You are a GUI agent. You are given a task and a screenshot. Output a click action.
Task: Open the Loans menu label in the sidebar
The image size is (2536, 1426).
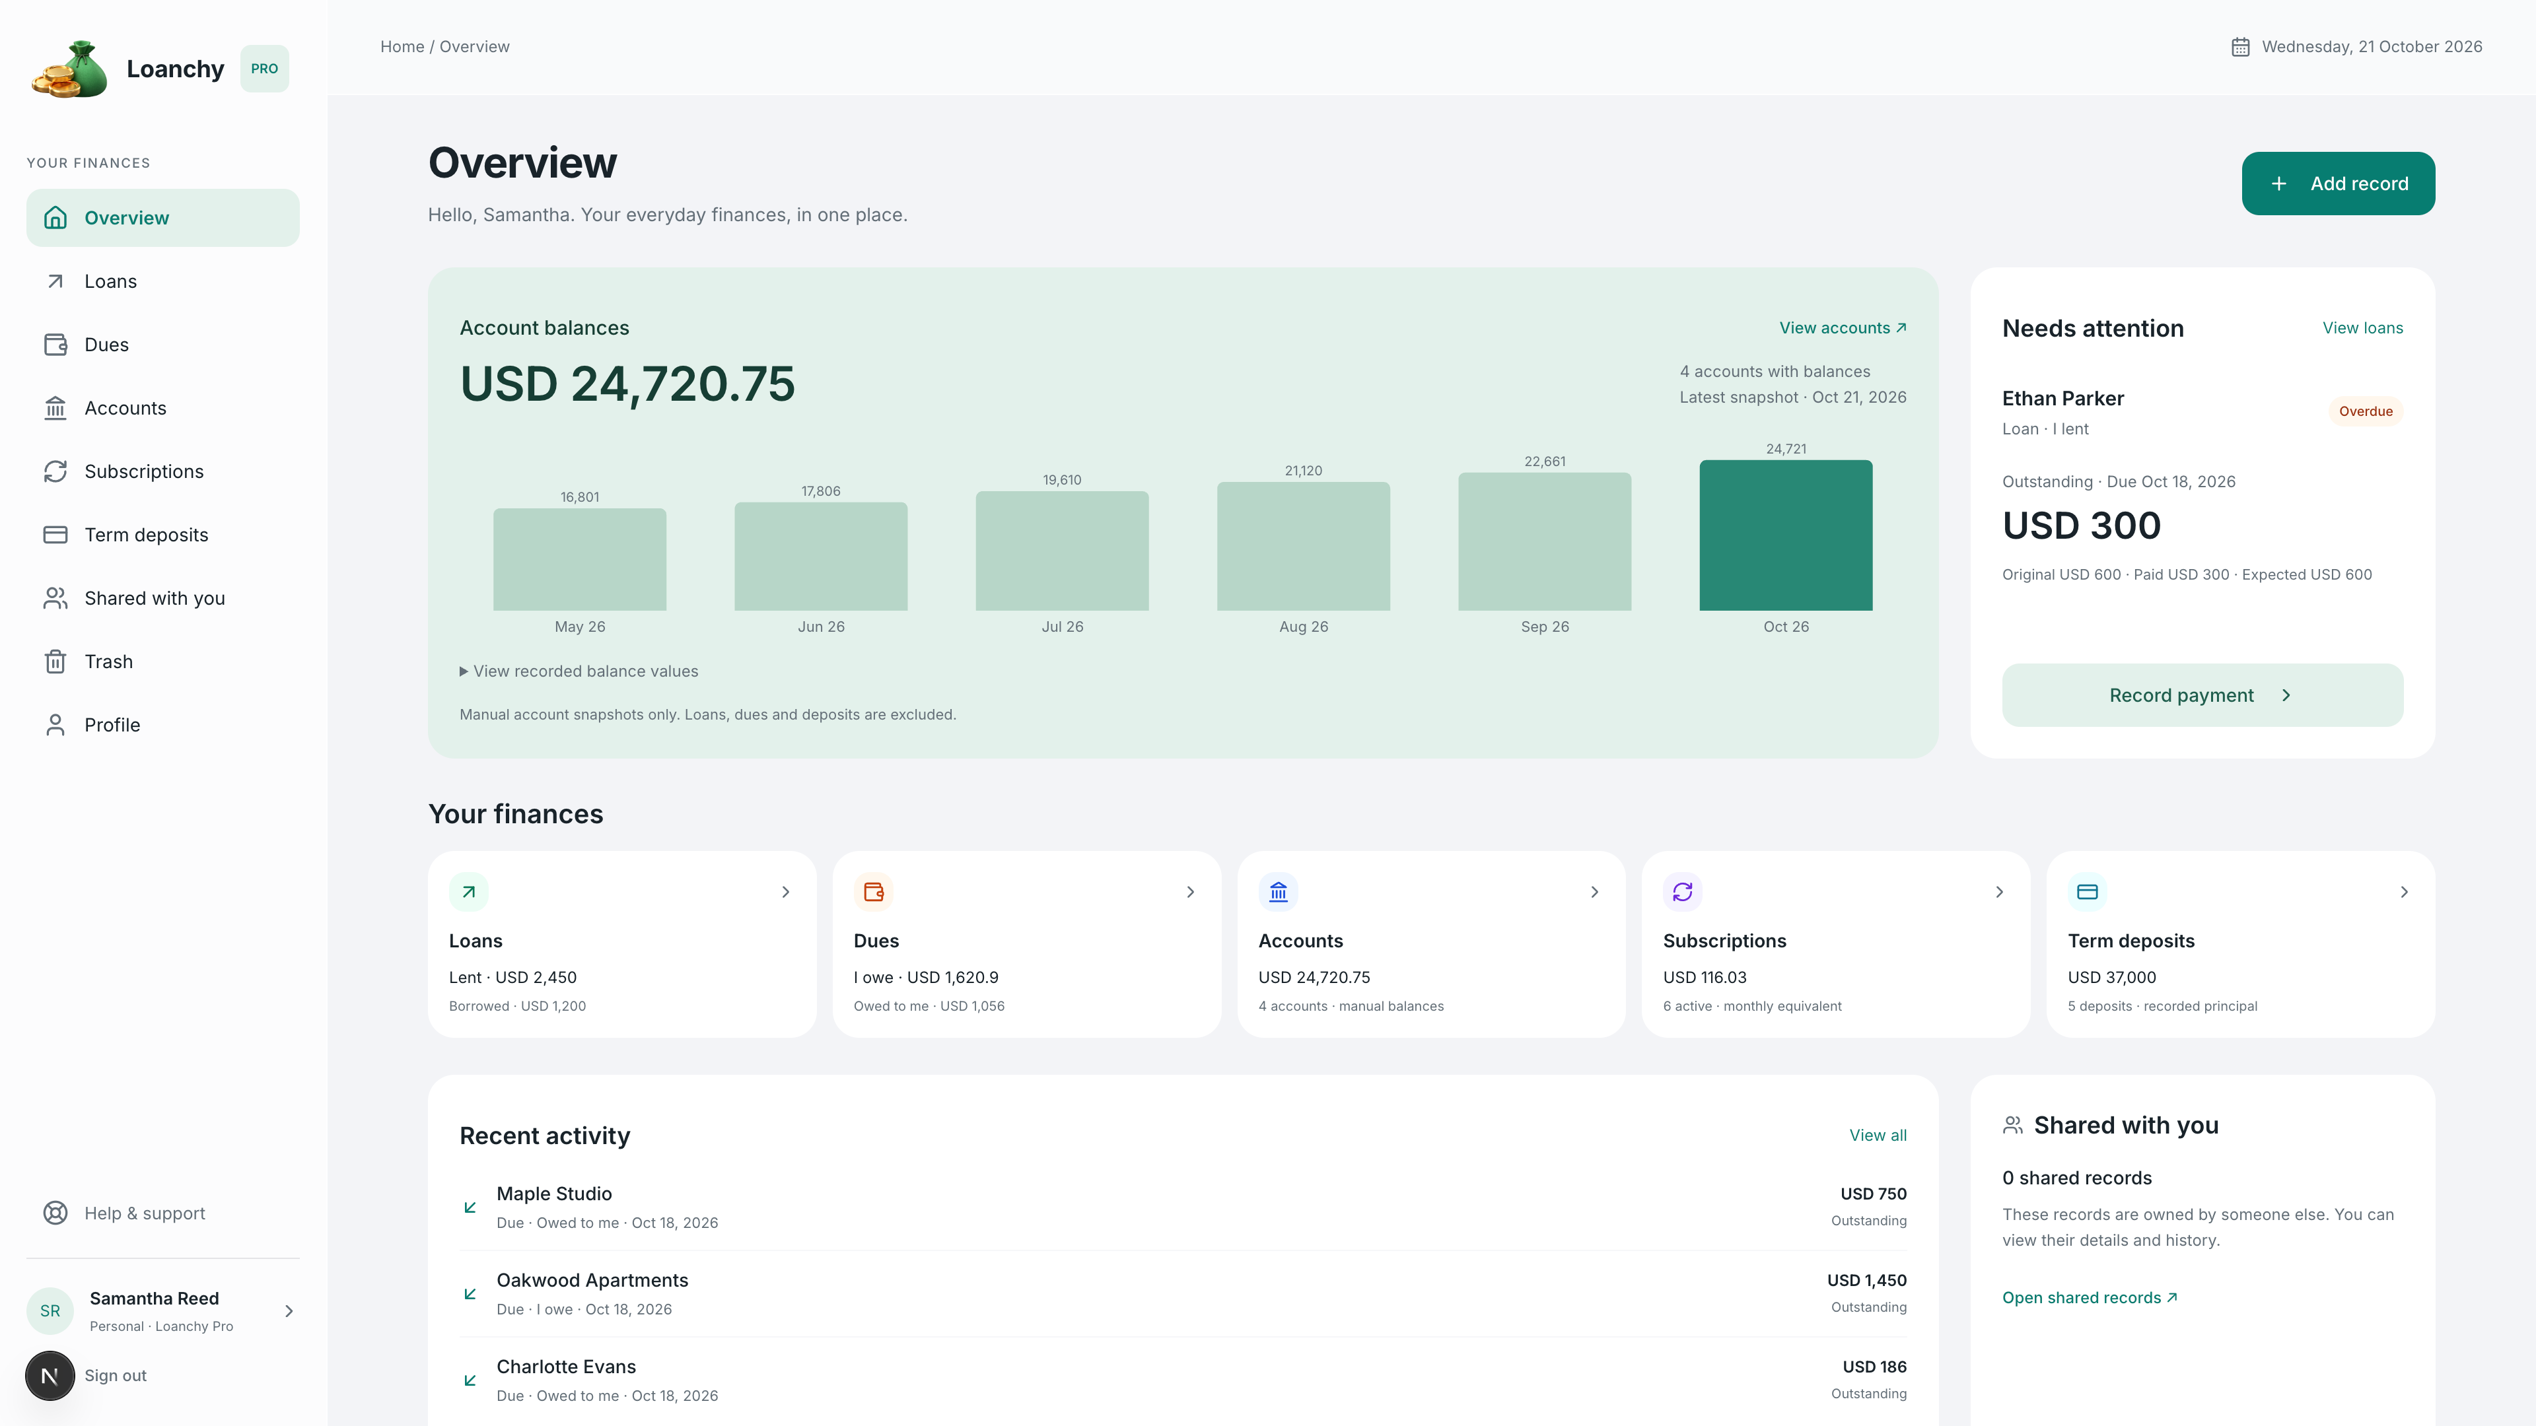[110, 281]
